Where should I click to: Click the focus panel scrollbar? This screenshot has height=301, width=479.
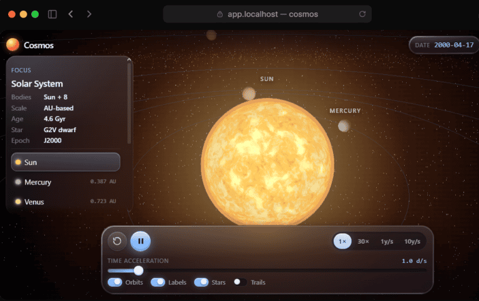(129, 103)
